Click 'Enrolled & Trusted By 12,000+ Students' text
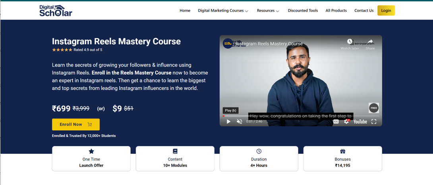Screen dimensions: 433x185 tap(84, 136)
